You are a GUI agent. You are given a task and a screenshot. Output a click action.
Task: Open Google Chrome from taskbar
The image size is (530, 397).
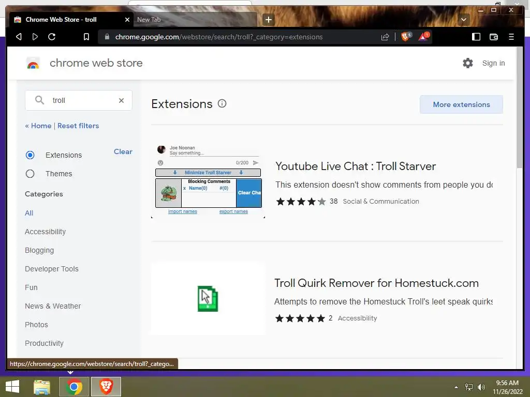[x=74, y=387]
